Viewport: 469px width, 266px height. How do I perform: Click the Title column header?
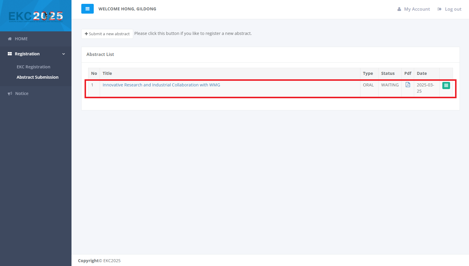(107, 73)
